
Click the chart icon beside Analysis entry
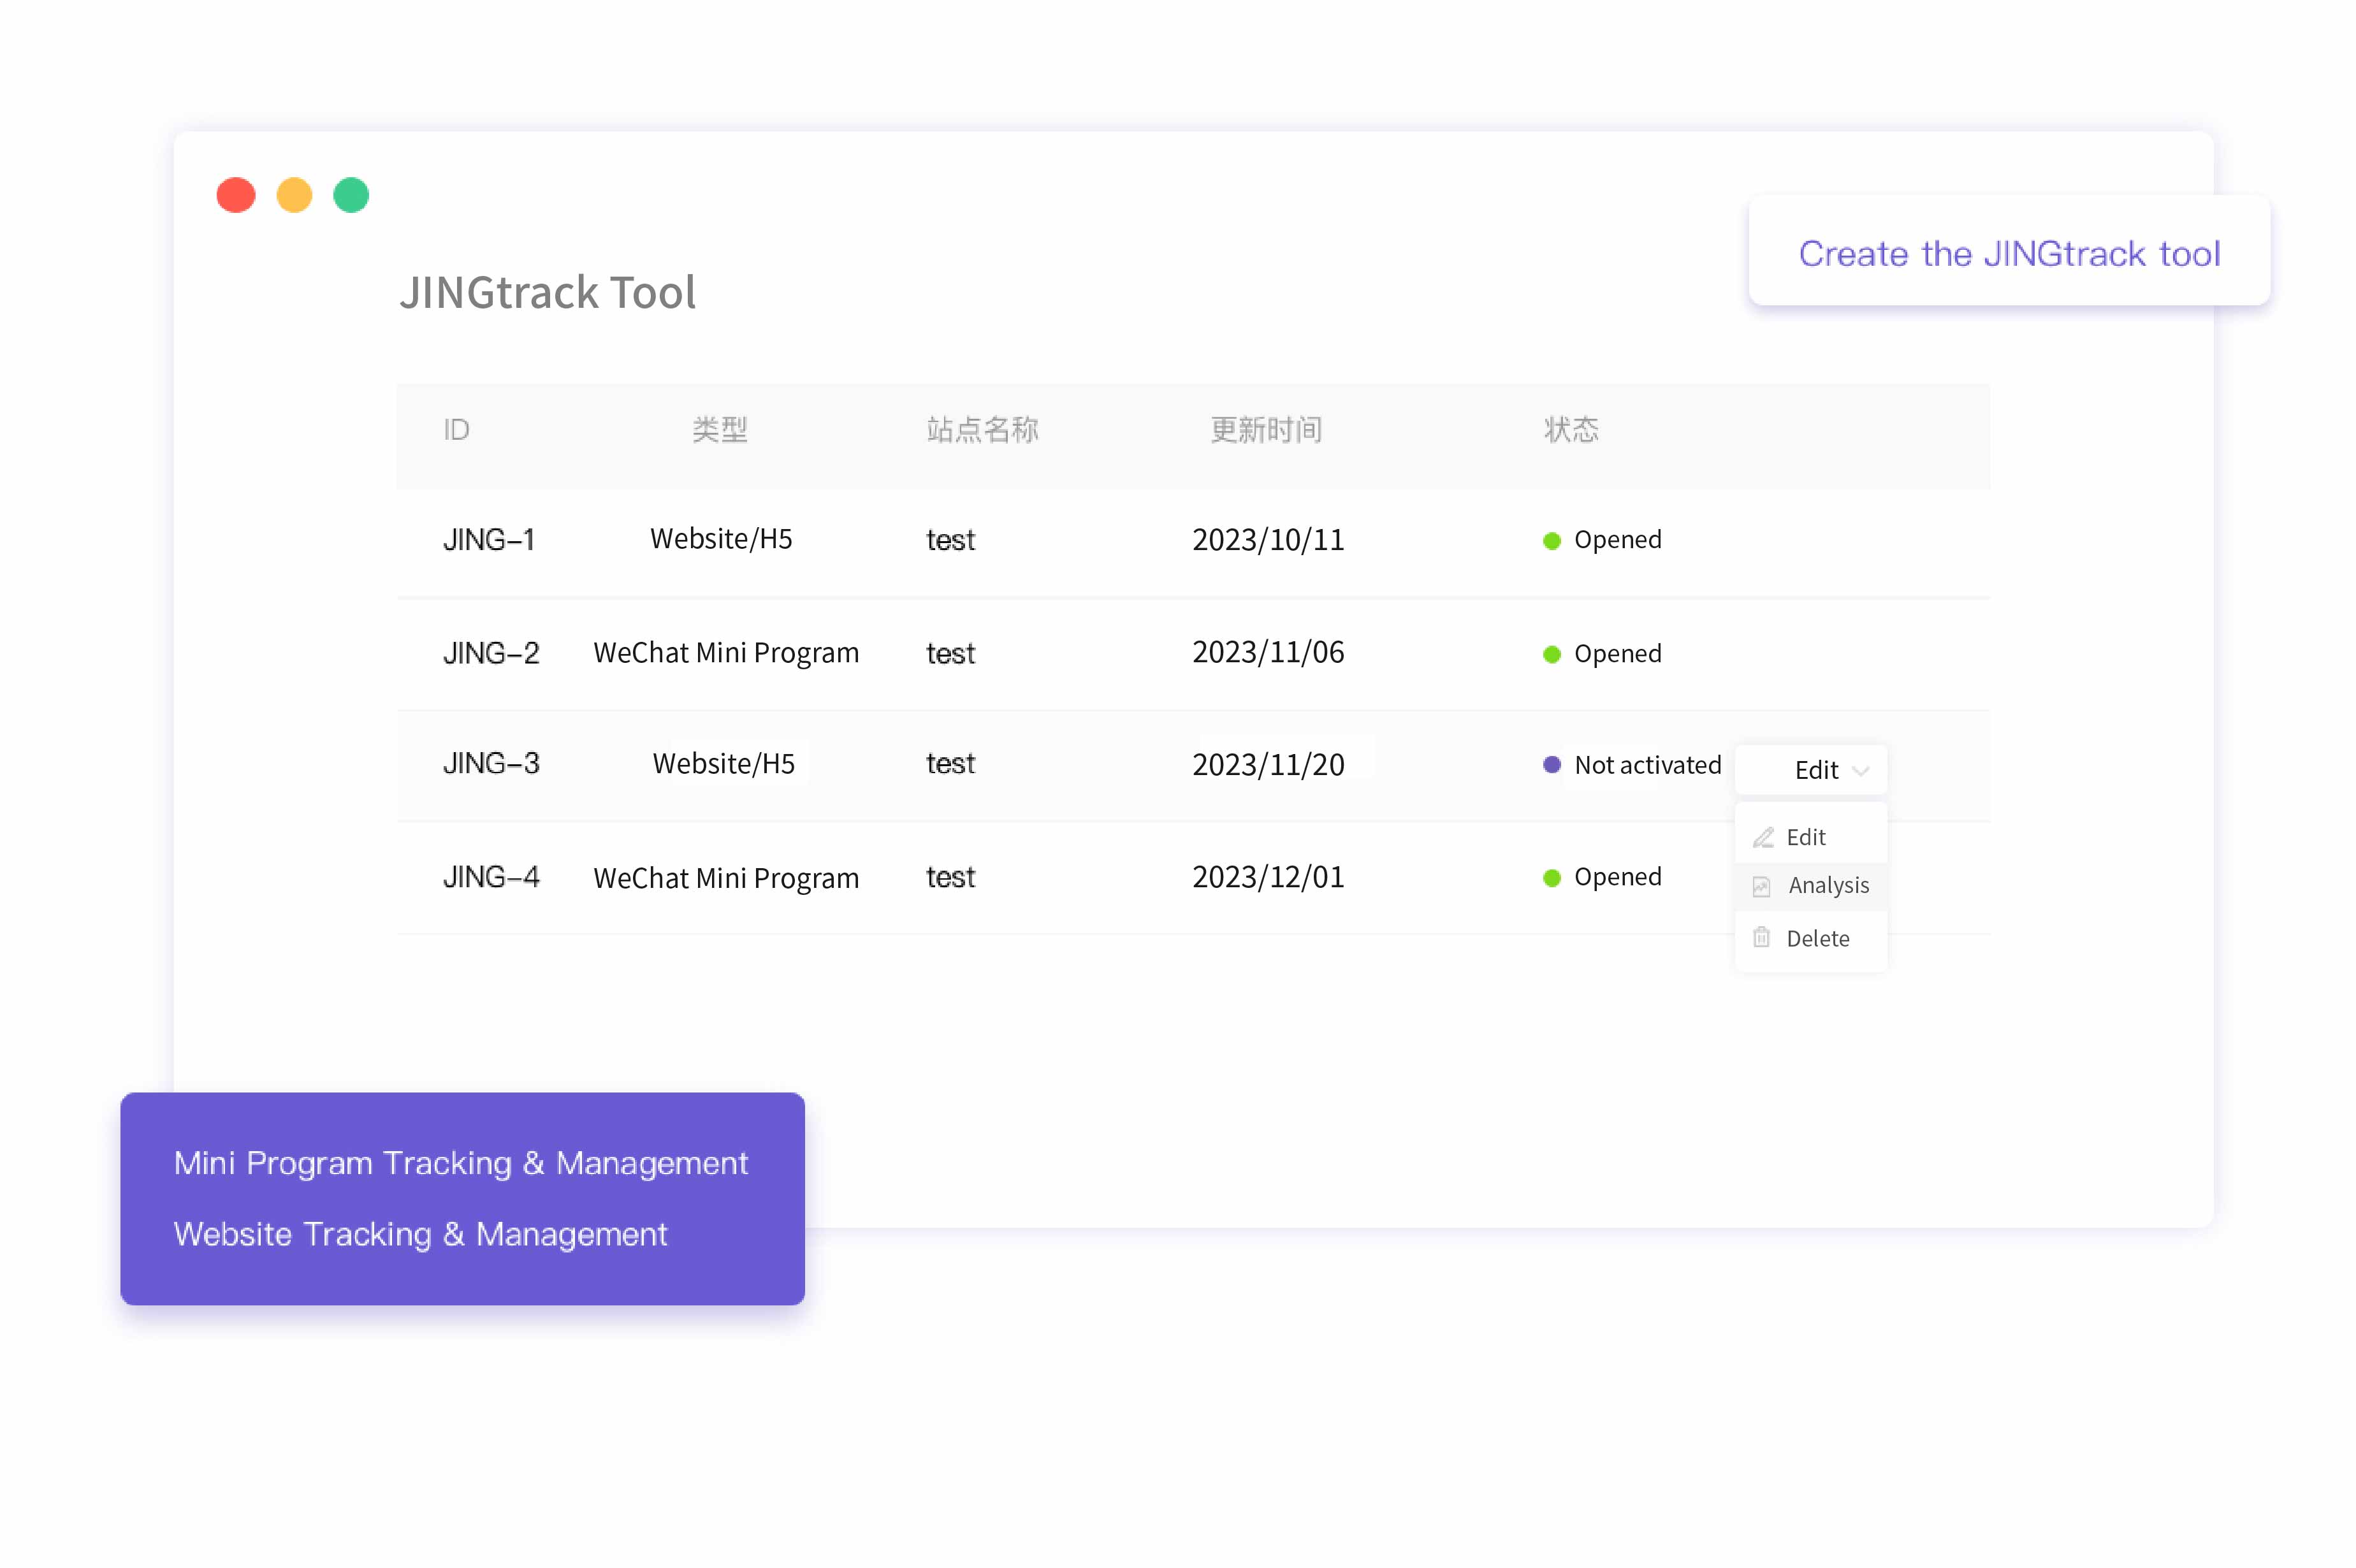1761,886
